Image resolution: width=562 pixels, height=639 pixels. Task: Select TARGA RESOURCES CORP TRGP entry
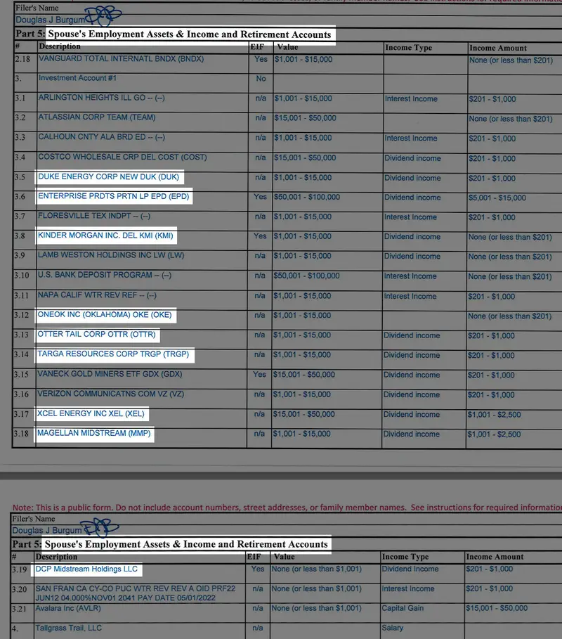(x=113, y=354)
